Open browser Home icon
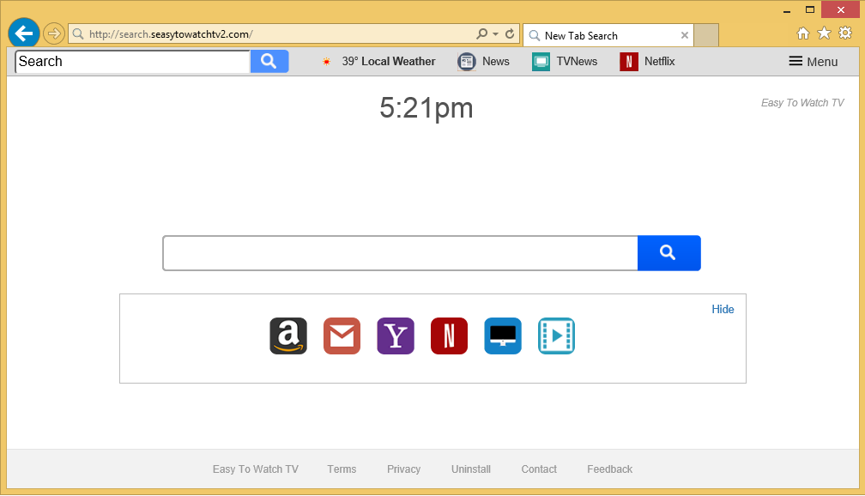This screenshot has height=496, width=865. [x=803, y=33]
